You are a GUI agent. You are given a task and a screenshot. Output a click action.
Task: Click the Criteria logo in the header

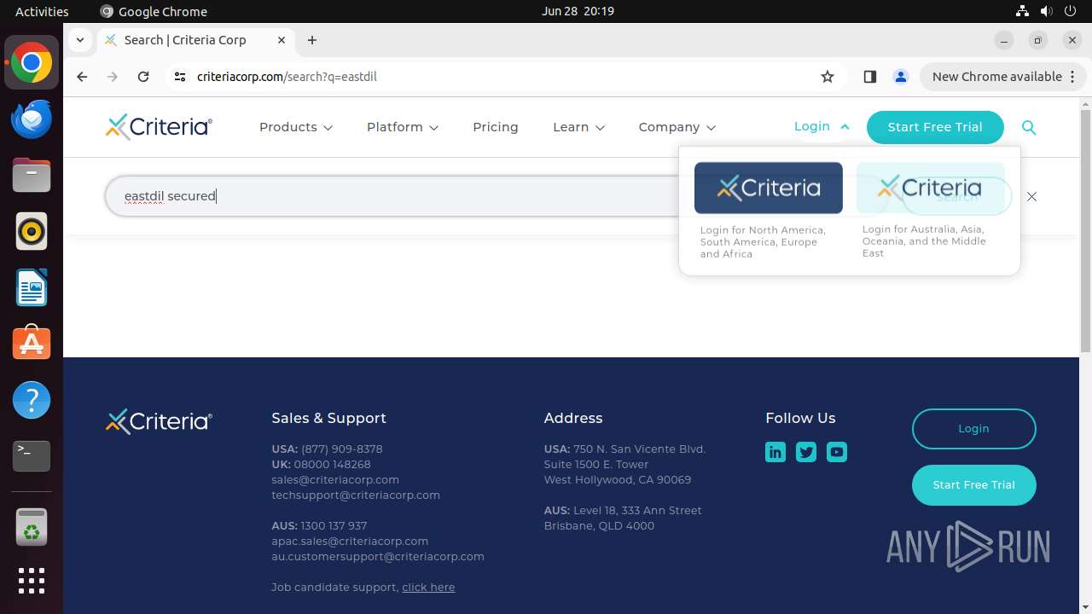click(159, 127)
